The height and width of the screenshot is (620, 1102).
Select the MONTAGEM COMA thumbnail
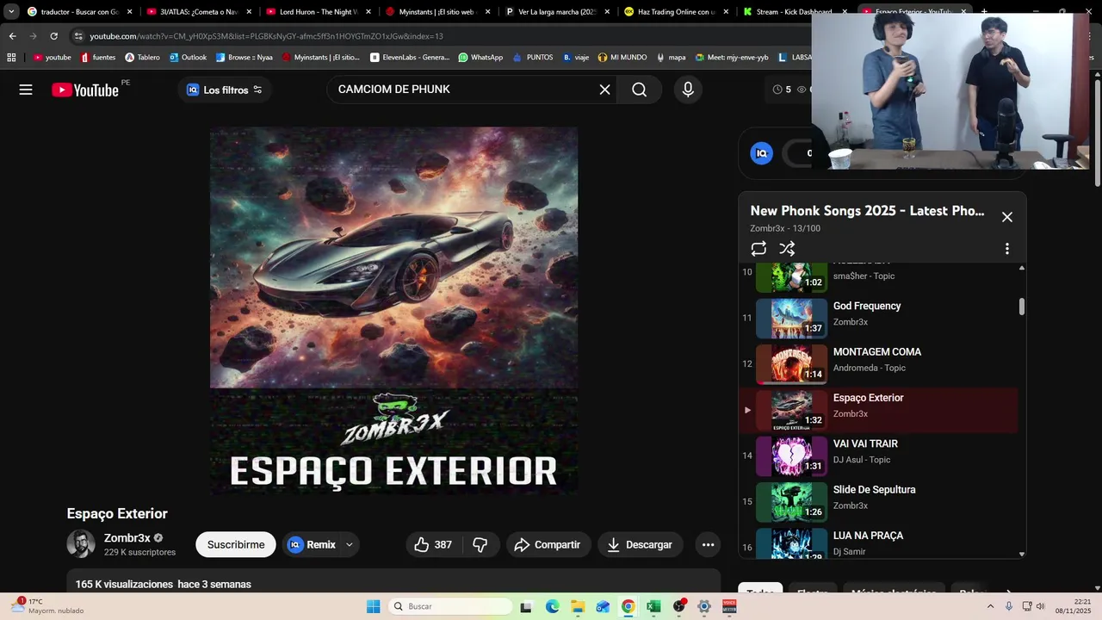pos(791,364)
